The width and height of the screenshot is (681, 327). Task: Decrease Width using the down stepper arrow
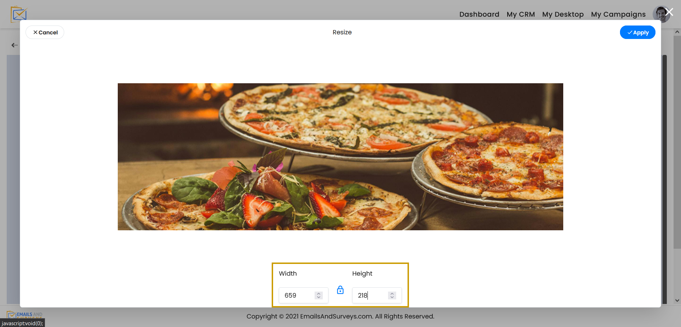point(319,298)
